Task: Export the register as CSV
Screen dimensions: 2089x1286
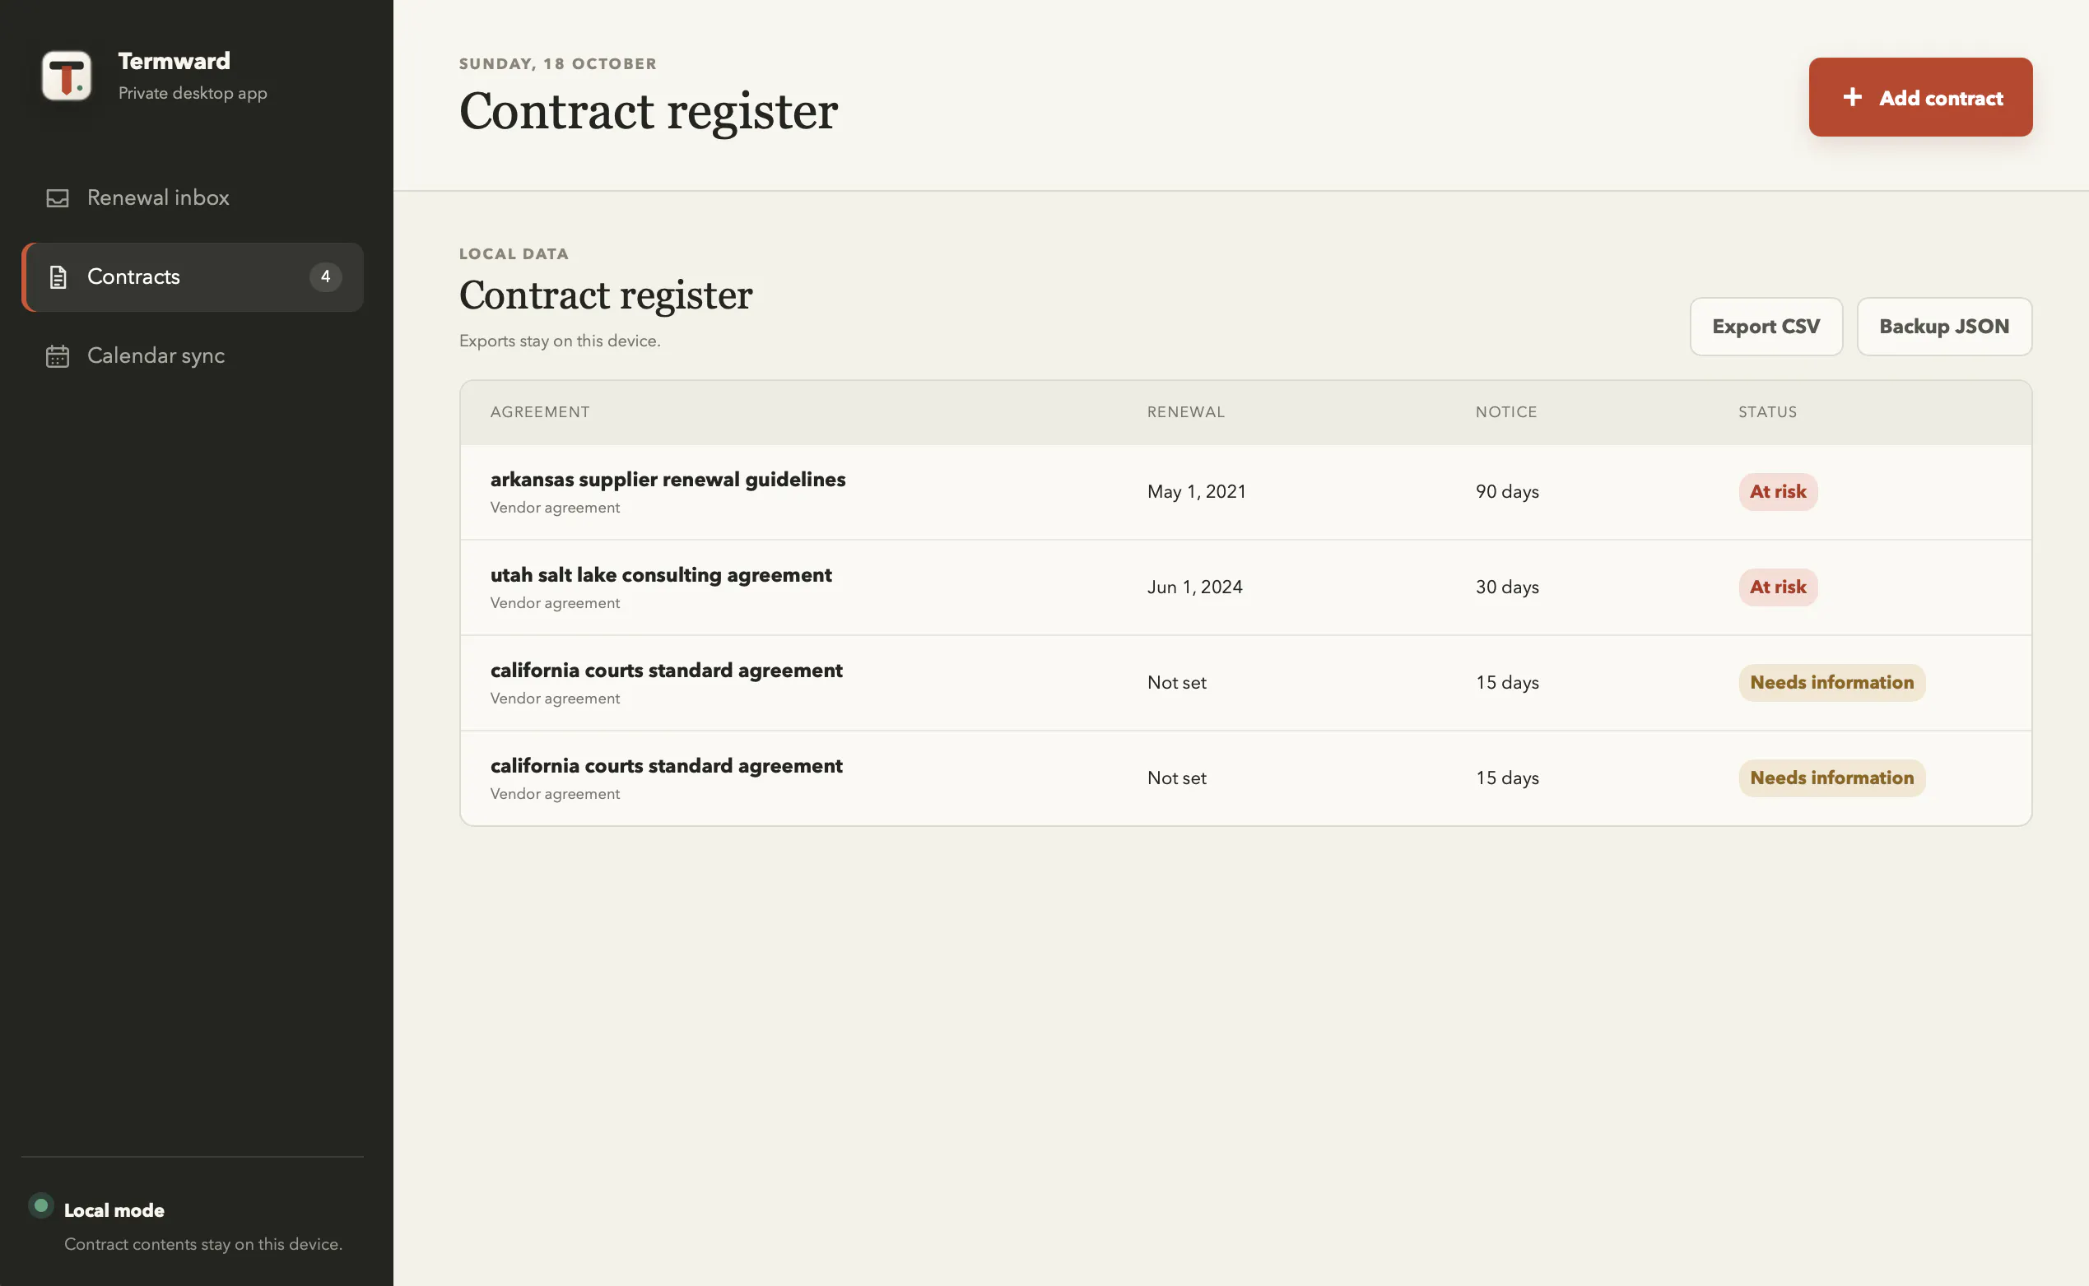Action: [1766, 327]
